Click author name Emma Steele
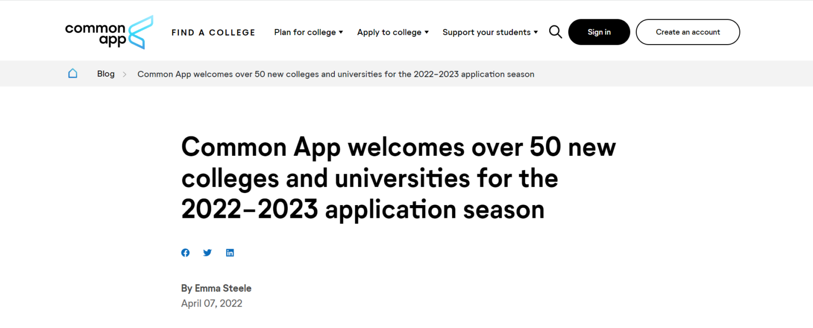Image resolution: width=813 pixels, height=328 pixels. coord(223,288)
